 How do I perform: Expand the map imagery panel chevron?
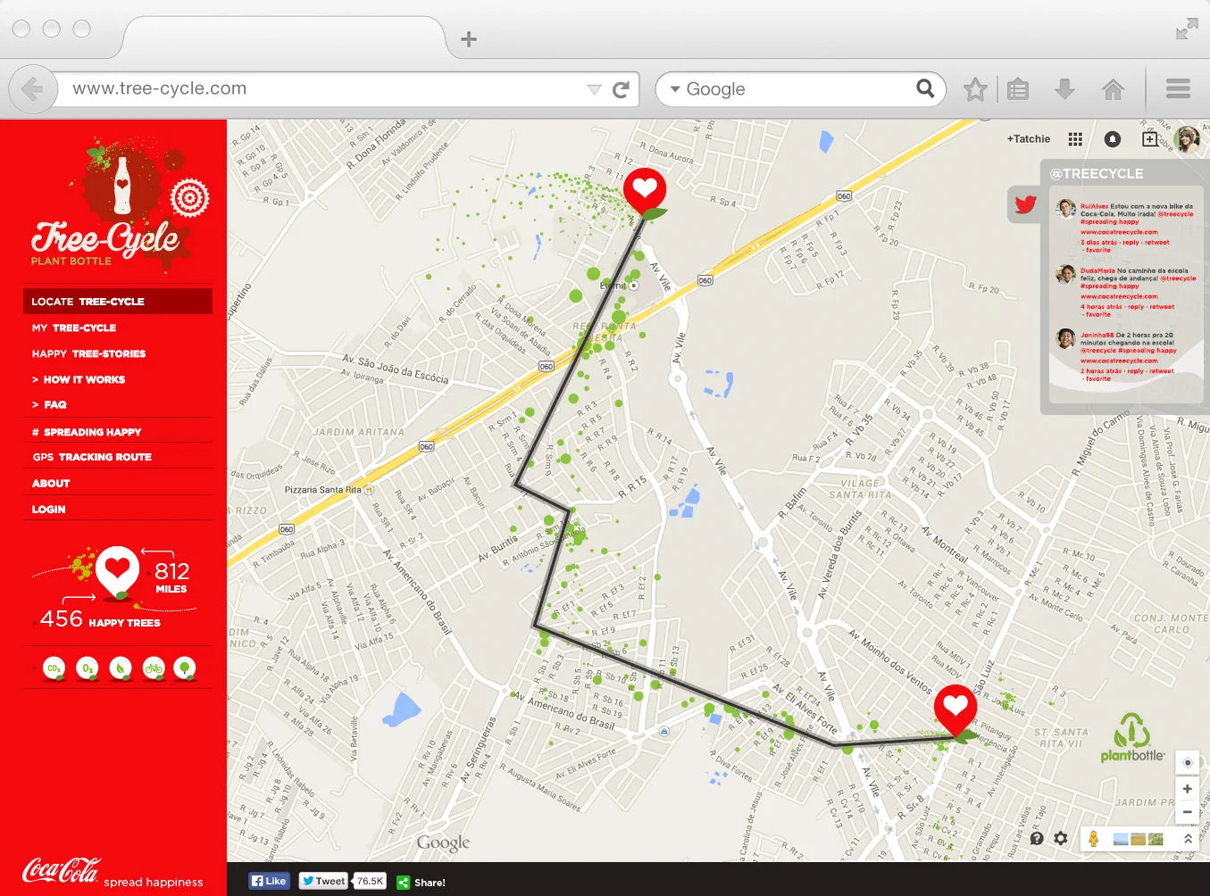pyautogui.click(x=1188, y=839)
